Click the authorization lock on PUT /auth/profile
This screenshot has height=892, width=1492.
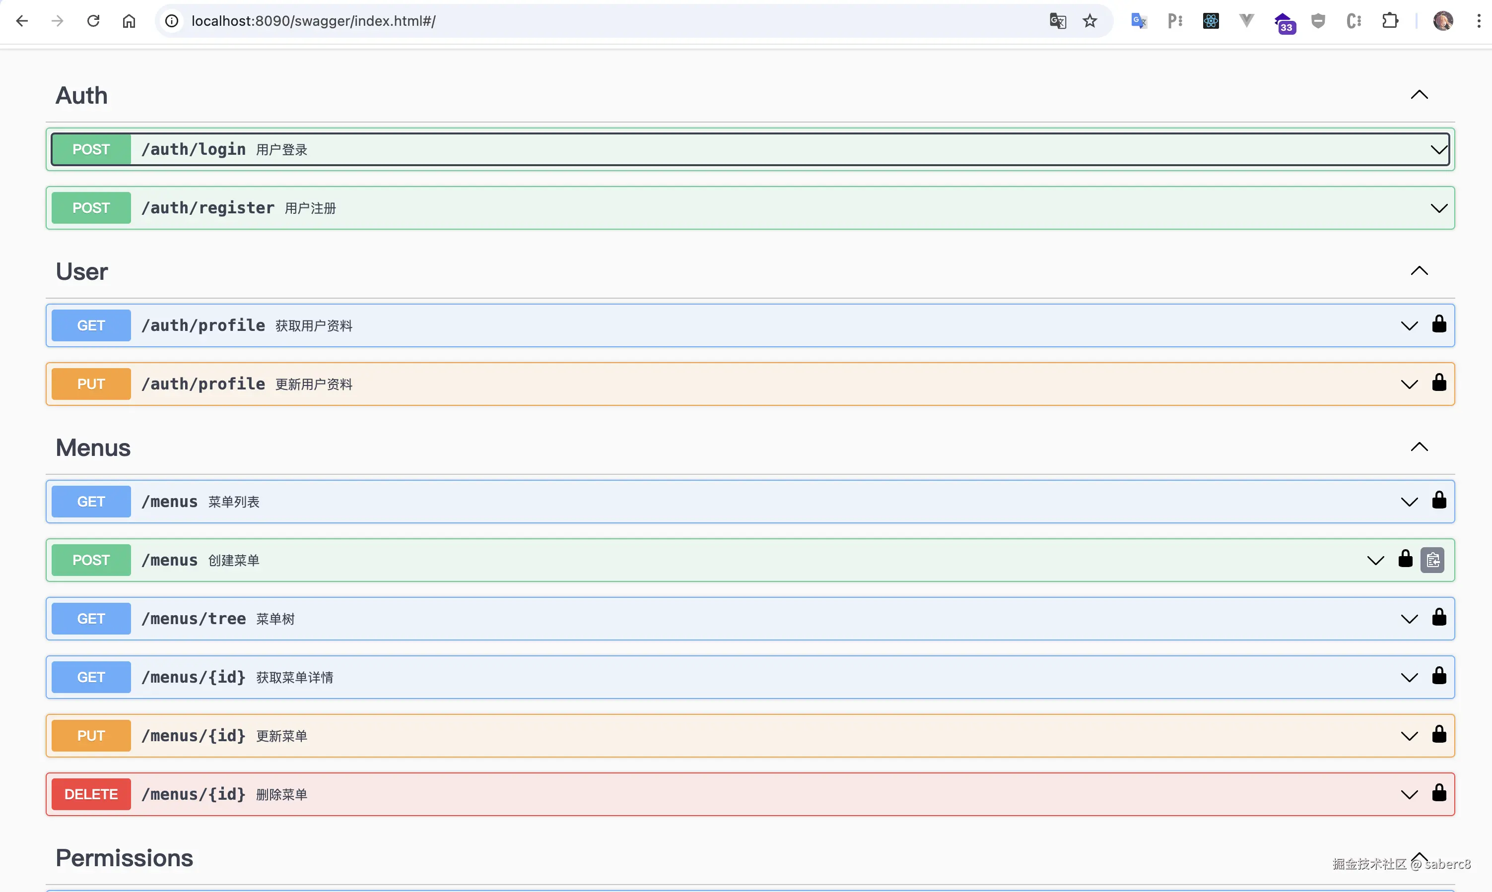point(1438,383)
